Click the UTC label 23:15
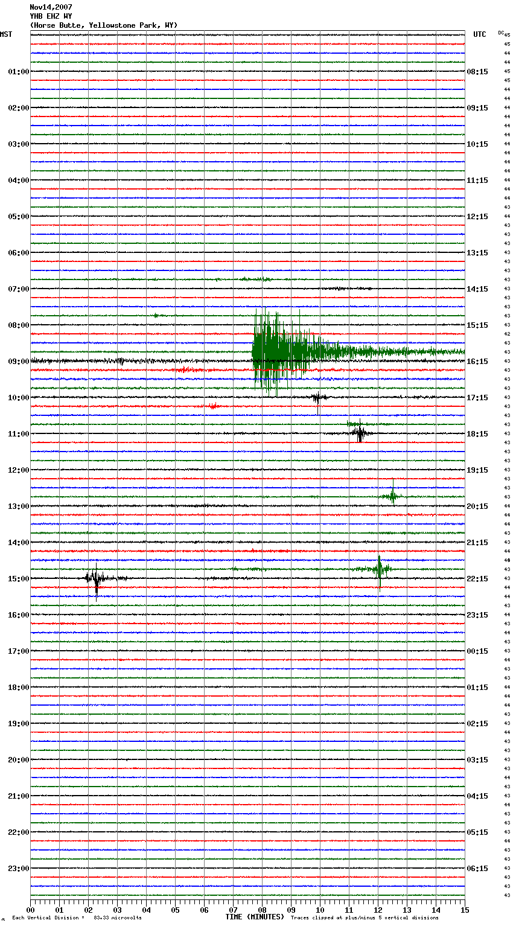This screenshot has width=513, height=926. [x=477, y=615]
